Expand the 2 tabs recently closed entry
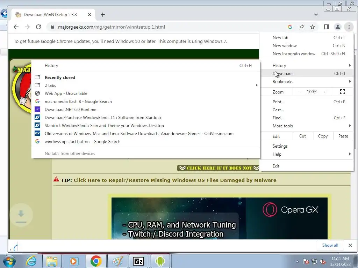 point(146,85)
